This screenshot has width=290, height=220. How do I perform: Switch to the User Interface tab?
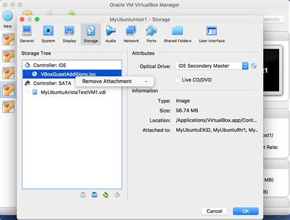pos(212,34)
